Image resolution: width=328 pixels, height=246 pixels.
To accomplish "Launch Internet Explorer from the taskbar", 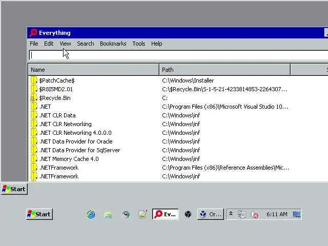I will 91,214.
